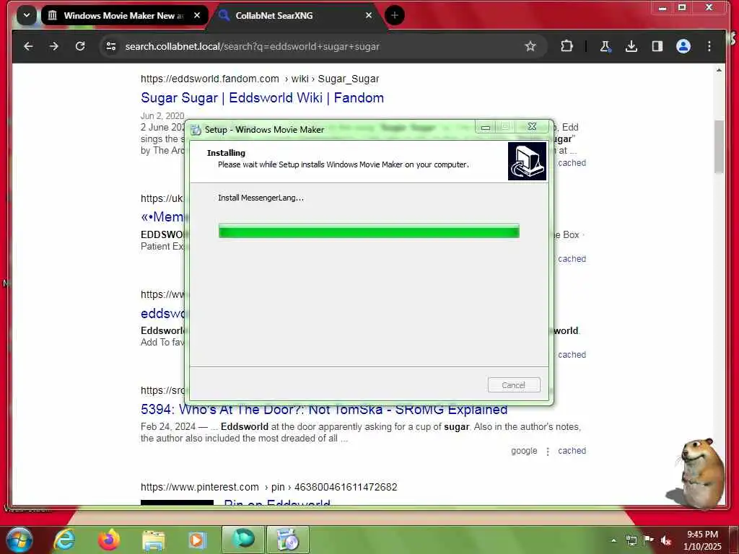The height and width of the screenshot is (554, 739).
Task: Open Sugar Sugar Eddsworld Wiki Fandom result
Action: pyautogui.click(x=262, y=98)
